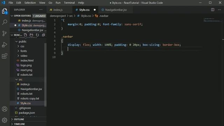The height and width of the screenshot is (126, 224).
Task: Click the sans-serif value on line 2
Action: click(x=133, y=24)
